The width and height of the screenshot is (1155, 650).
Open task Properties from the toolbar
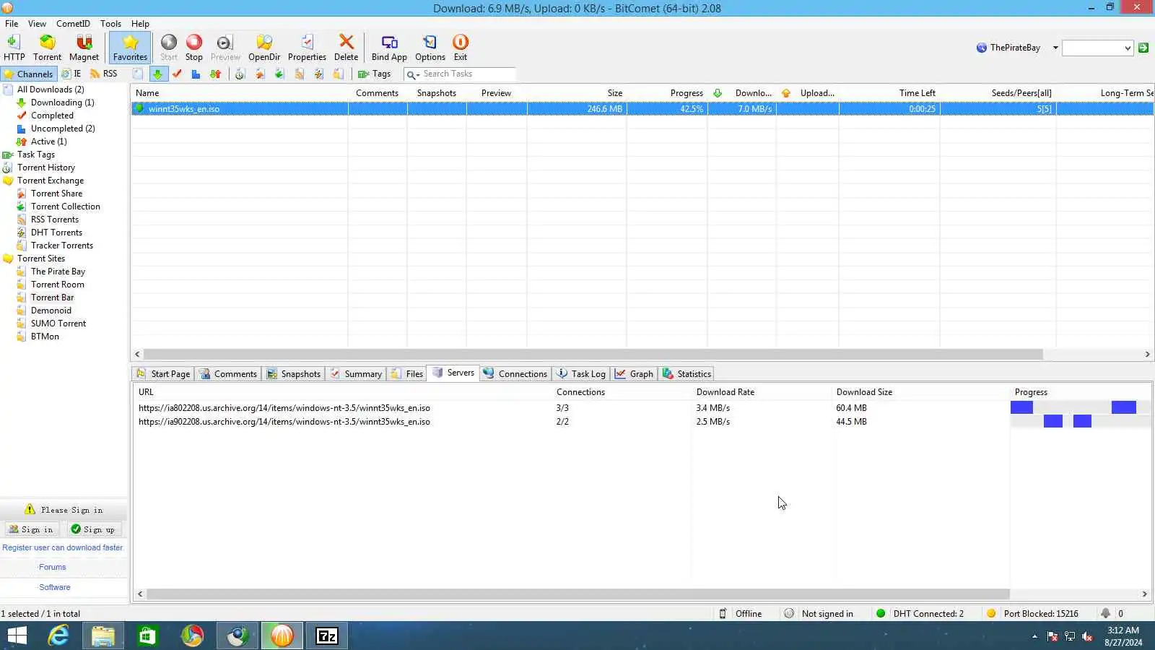(307, 48)
